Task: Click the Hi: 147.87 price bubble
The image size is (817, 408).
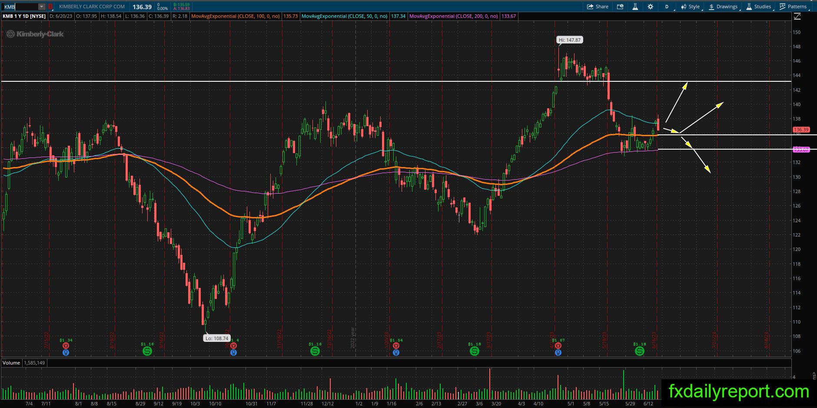Action: [570, 40]
